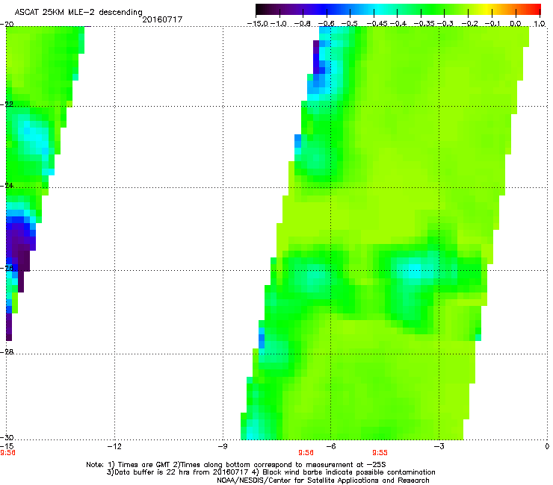Click the '-28' latitude axis label
553x485 pixels.
7,351
